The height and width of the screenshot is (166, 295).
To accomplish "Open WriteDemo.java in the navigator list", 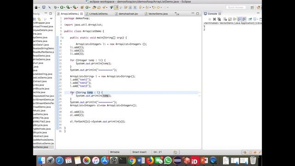I will [x=42, y=59].
